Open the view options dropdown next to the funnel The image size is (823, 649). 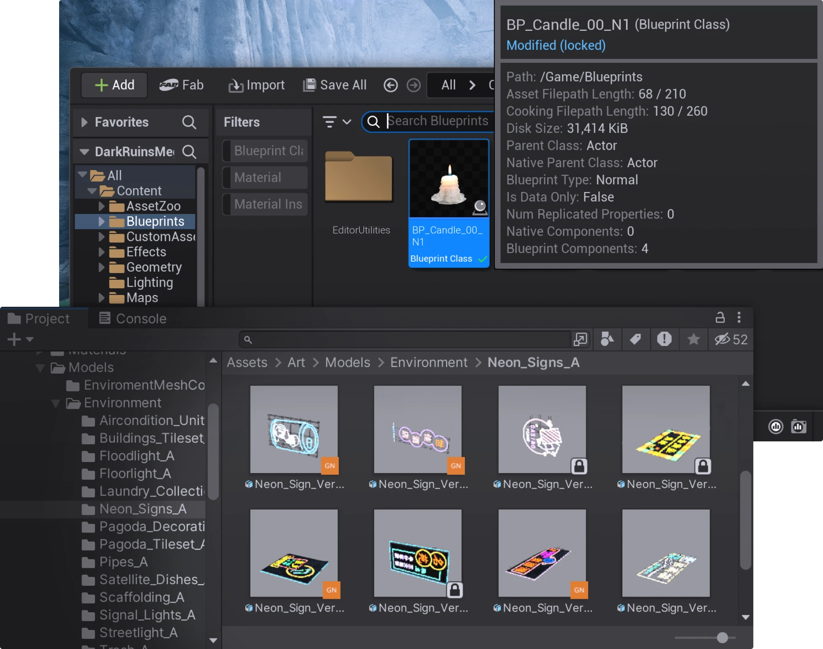click(x=347, y=122)
